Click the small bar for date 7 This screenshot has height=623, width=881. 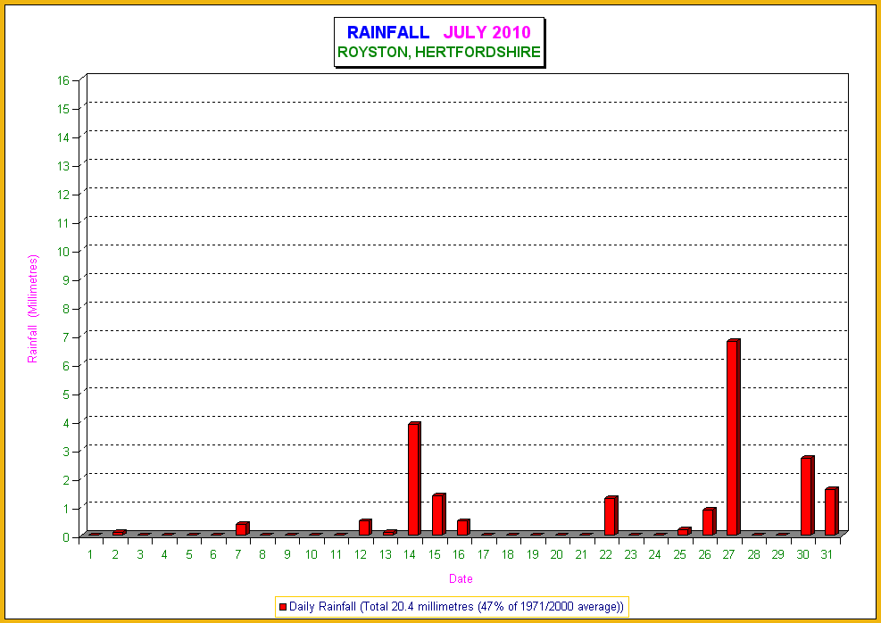click(242, 528)
